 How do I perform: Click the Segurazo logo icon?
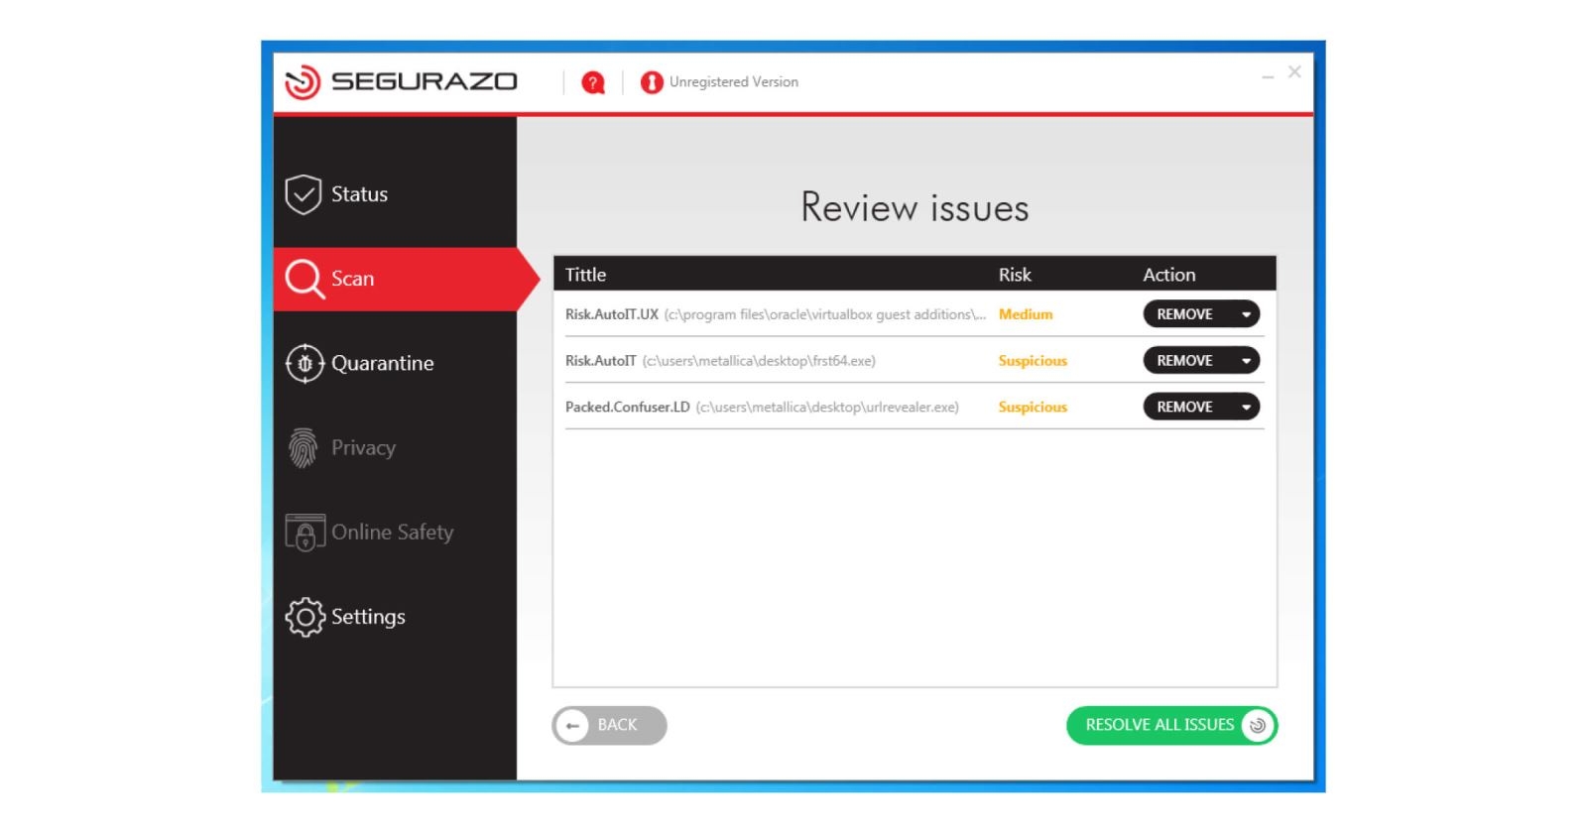pos(303,81)
